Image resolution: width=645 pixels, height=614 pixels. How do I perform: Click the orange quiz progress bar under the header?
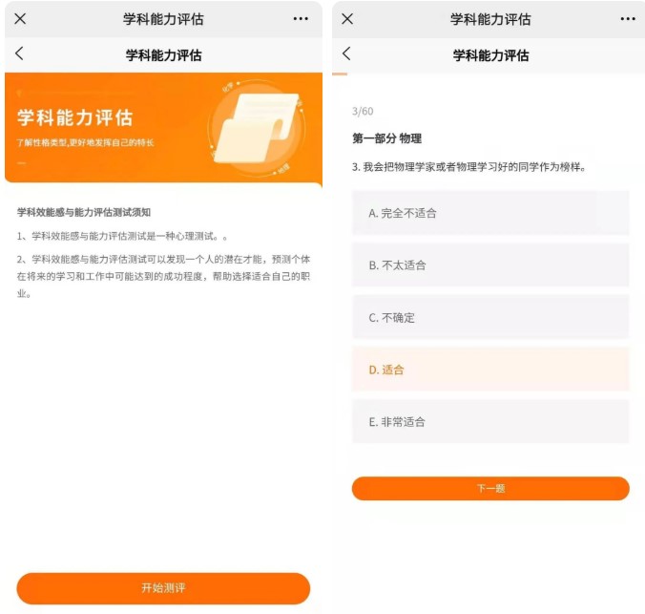340,74
